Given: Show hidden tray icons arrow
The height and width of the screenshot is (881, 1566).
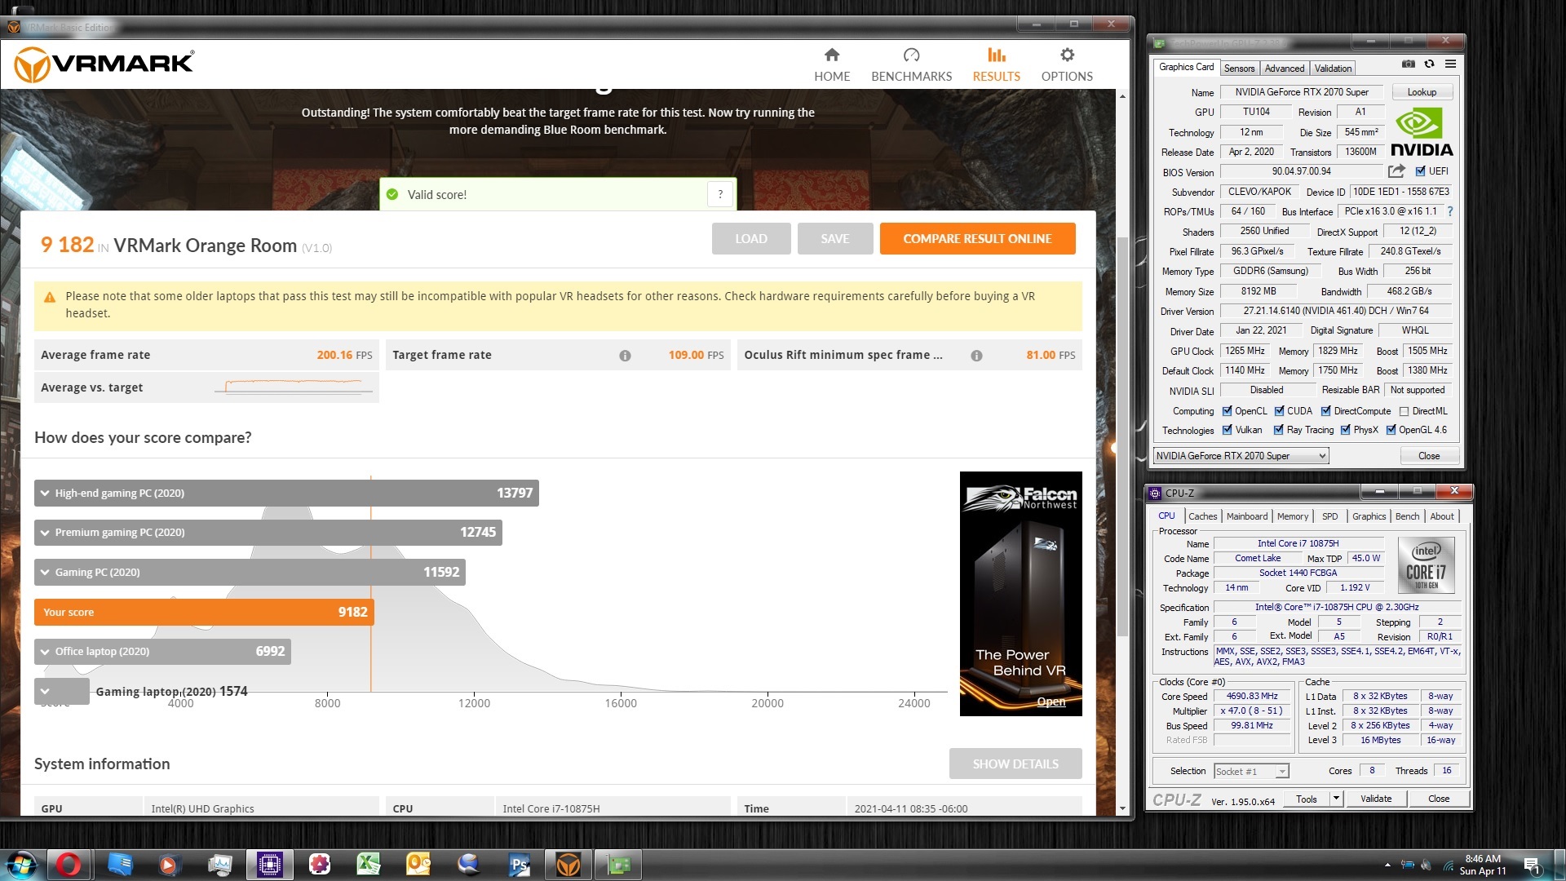Looking at the screenshot, I should (x=1387, y=865).
